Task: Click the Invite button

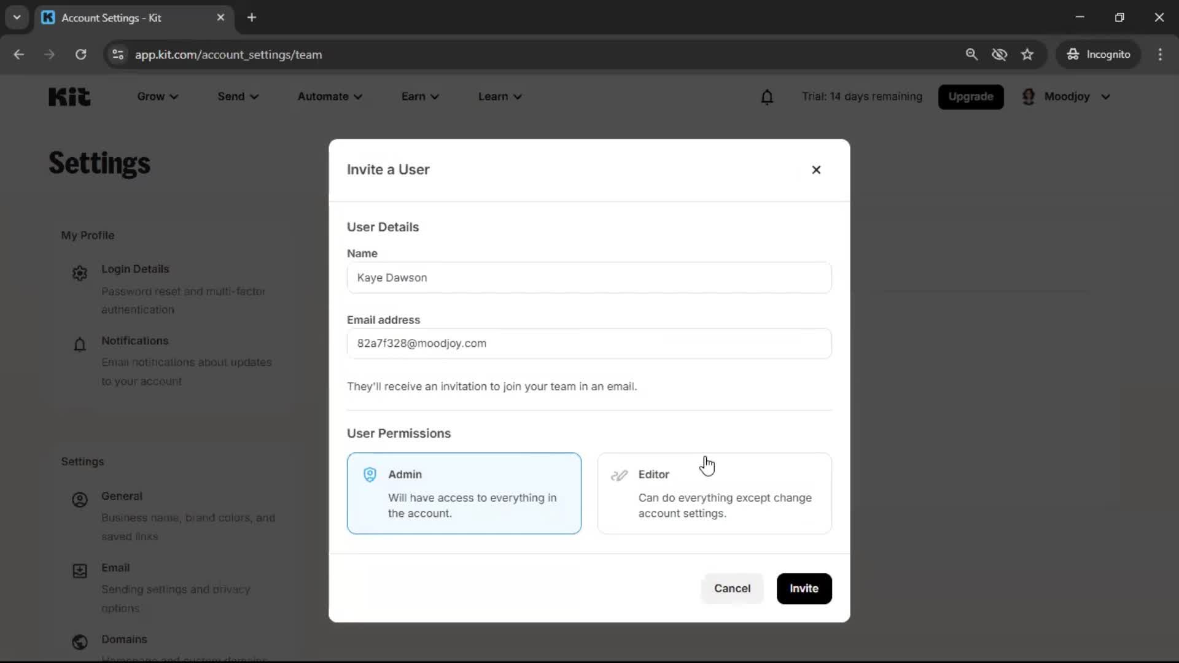Action: pyautogui.click(x=804, y=588)
